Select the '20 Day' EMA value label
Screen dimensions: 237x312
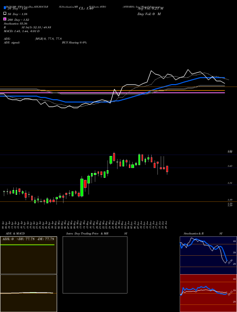point(17,9)
